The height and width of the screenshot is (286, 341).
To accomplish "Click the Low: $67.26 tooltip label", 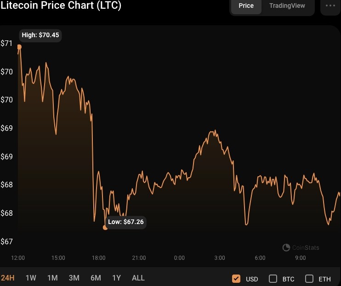I will pos(126,222).
